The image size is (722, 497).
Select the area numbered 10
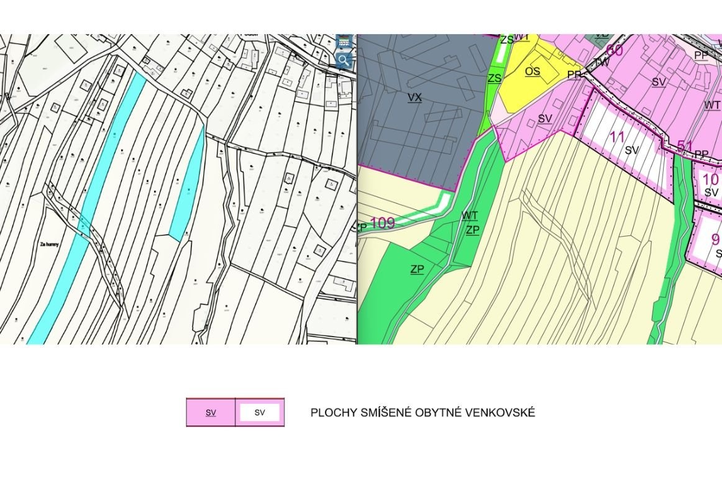pos(710,180)
